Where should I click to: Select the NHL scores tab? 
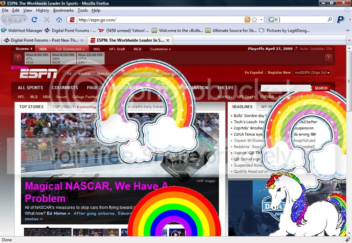[x=97, y=49]
